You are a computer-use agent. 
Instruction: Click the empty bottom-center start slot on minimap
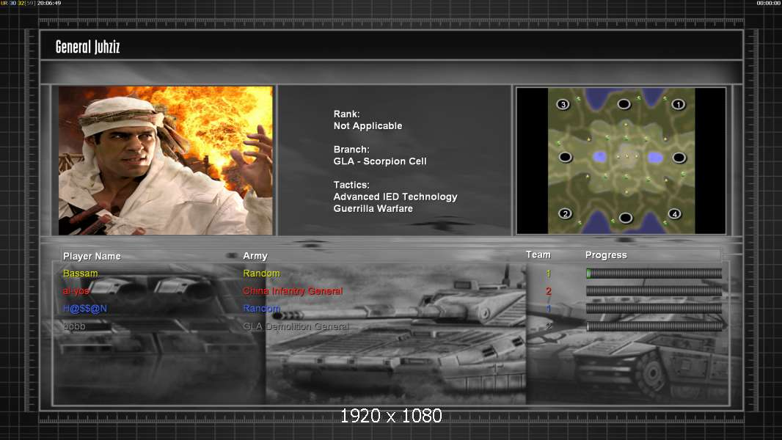click(x=625, y=218)
